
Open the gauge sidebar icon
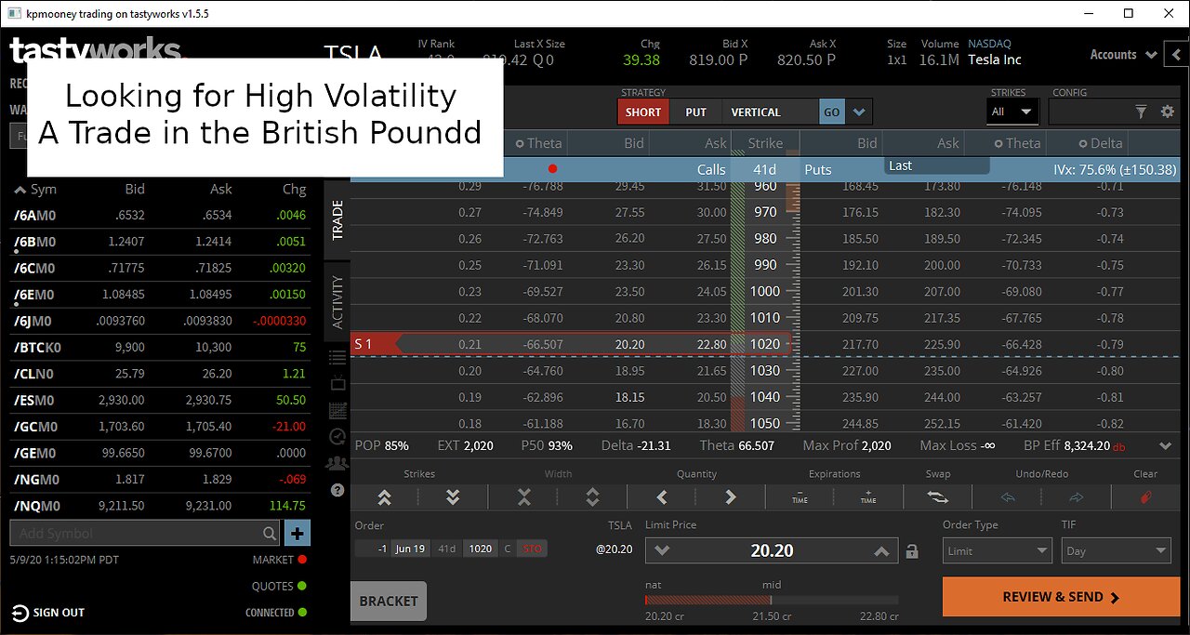337,436
